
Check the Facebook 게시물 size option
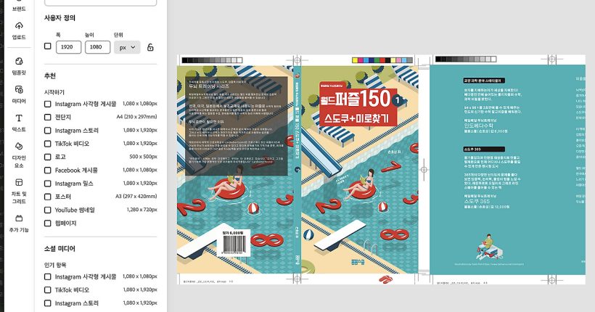point(48,169)
